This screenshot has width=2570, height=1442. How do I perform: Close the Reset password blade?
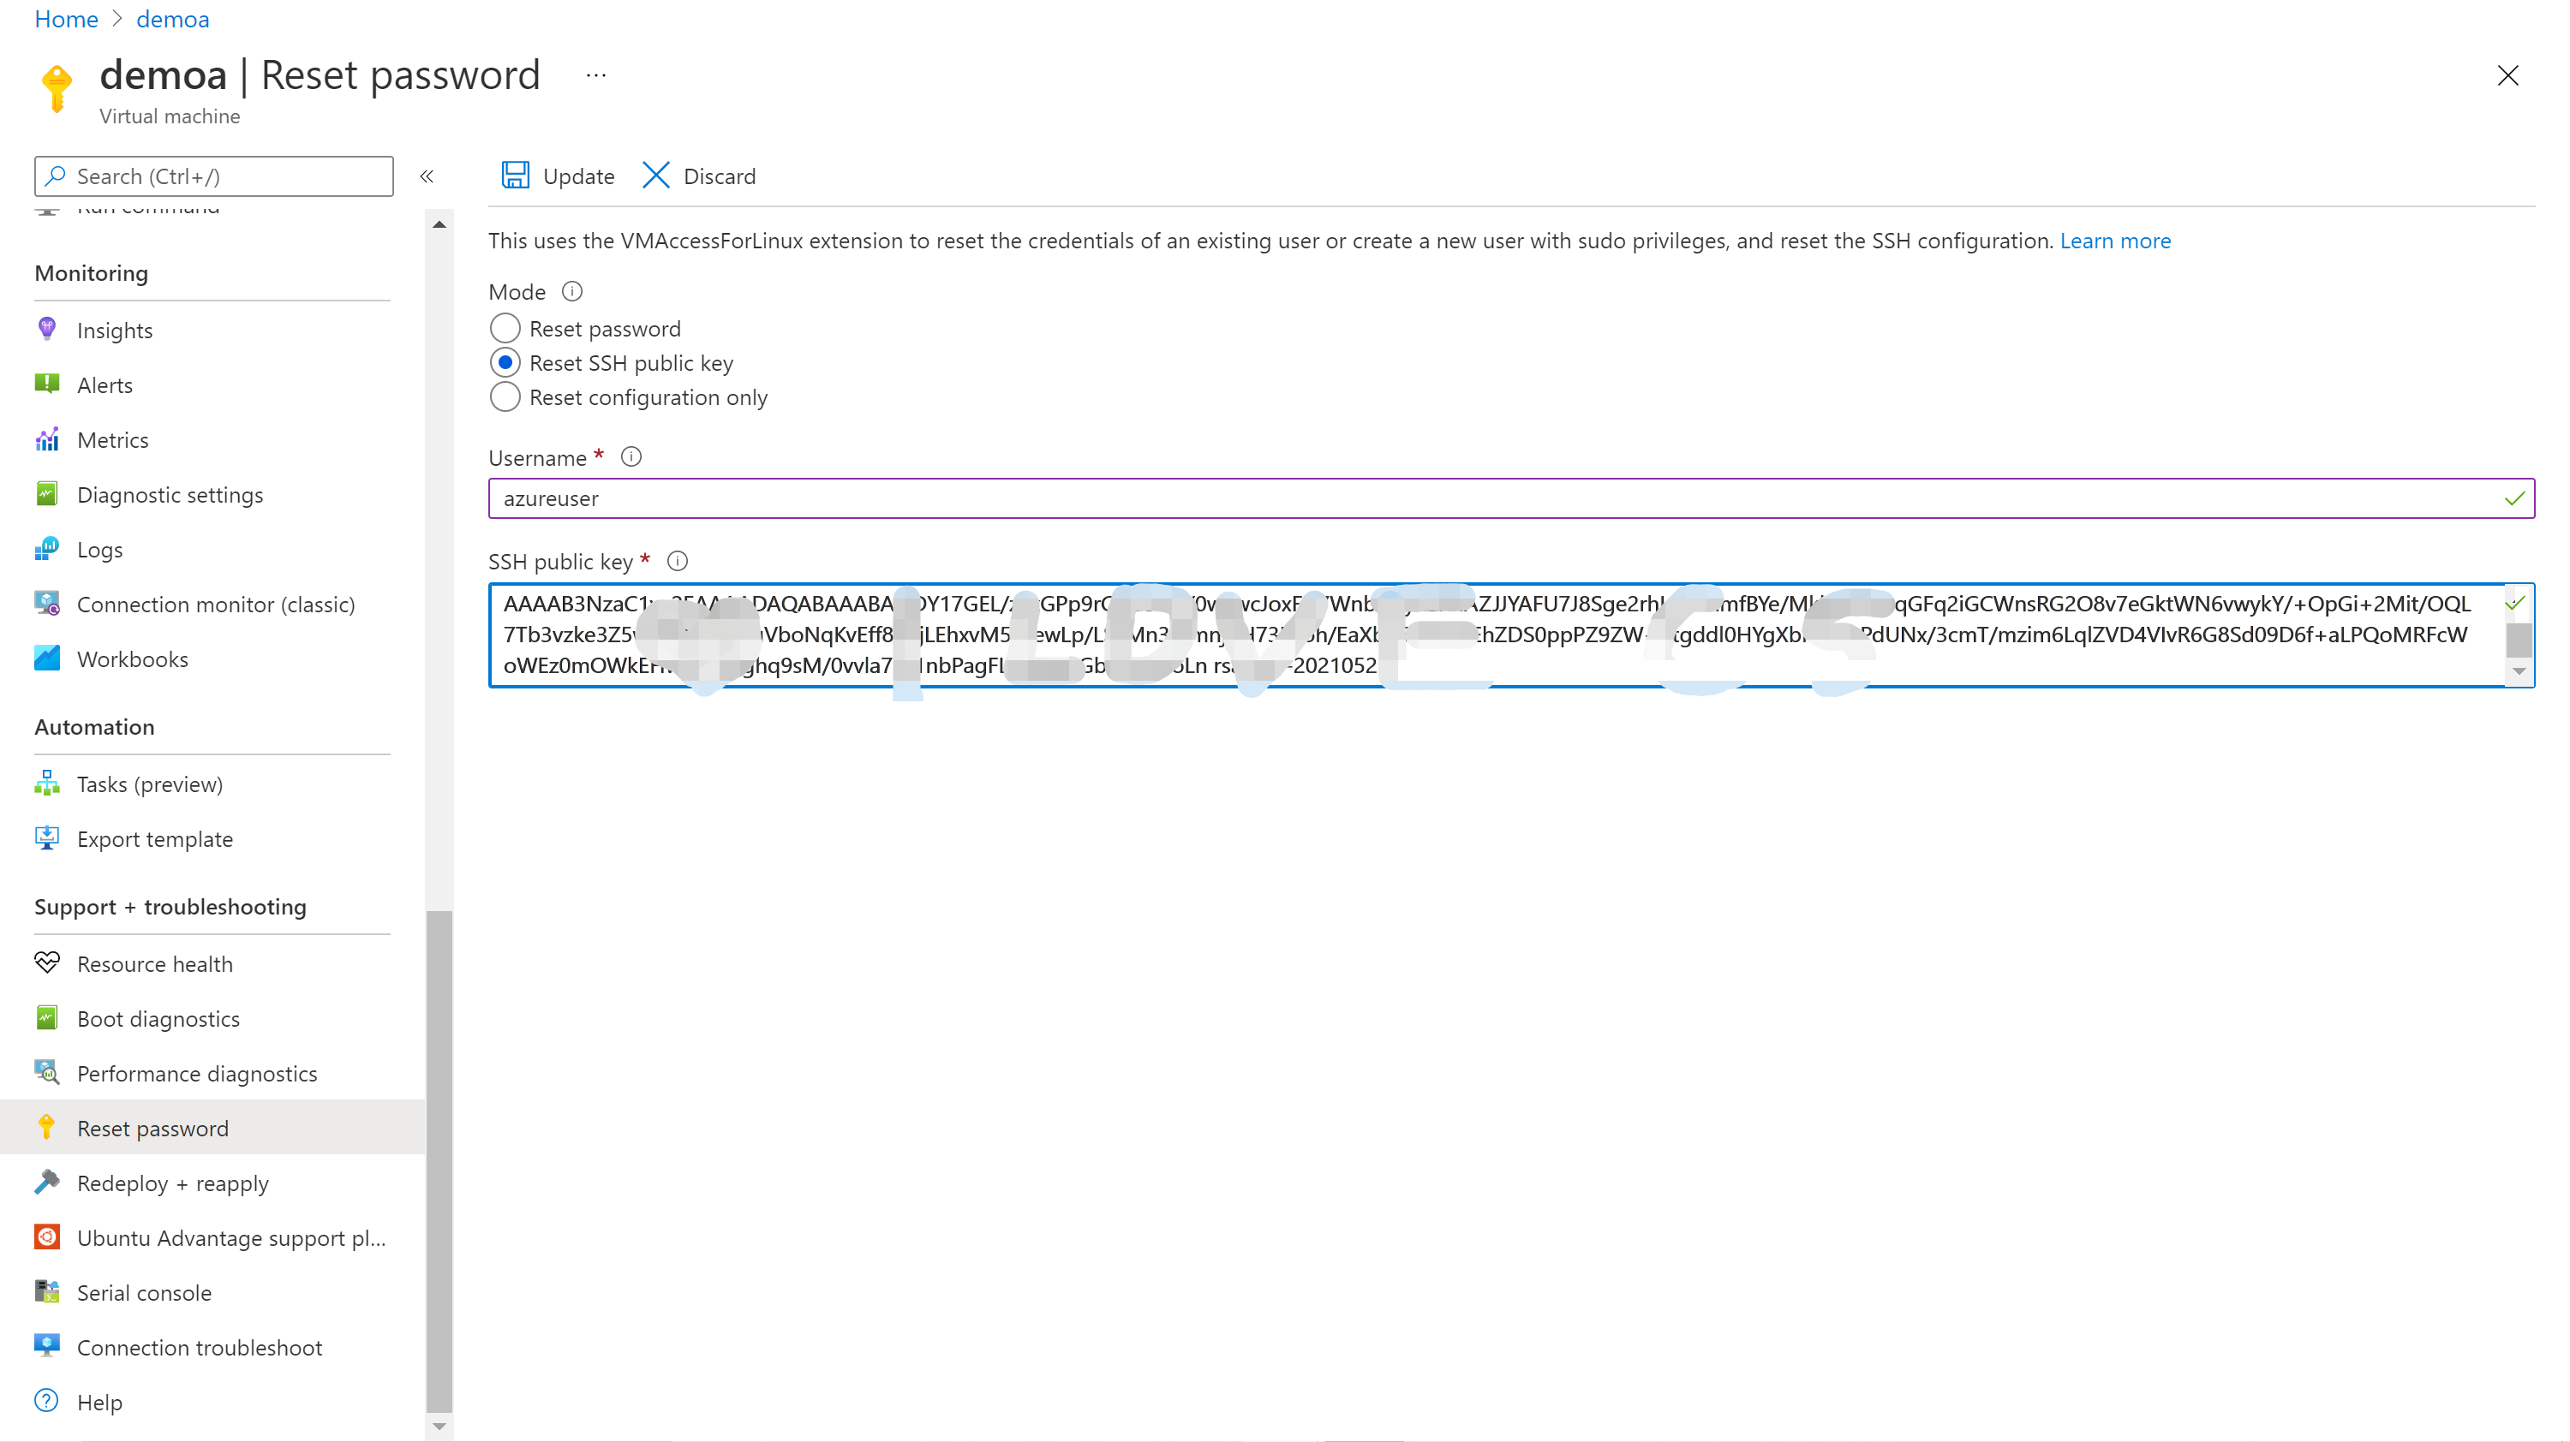tap(2508, 76)
